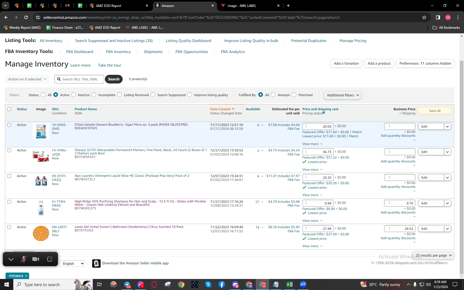Image resolution: width=464 pixels, height=290 pixels.
Task: Open the Sharpie markers product thumbnail
Action: pyautogui.click(x=41, y=156)
